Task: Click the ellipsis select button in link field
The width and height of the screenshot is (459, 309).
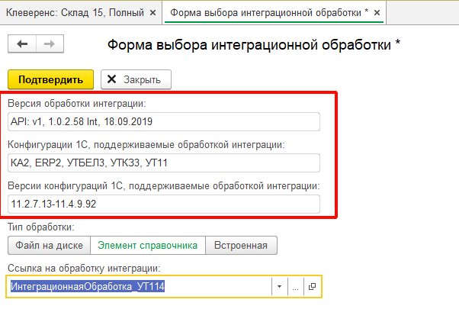Action: (296, 286)
